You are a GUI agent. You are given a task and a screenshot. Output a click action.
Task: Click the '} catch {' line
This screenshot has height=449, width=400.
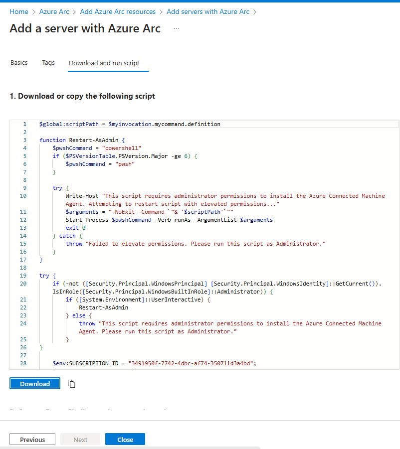pos(67,236)
